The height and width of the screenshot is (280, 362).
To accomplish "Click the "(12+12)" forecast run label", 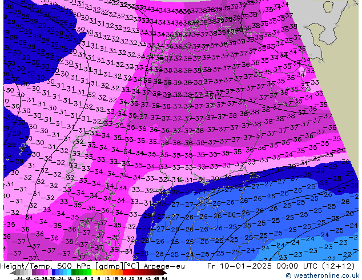I will [337, 266].
